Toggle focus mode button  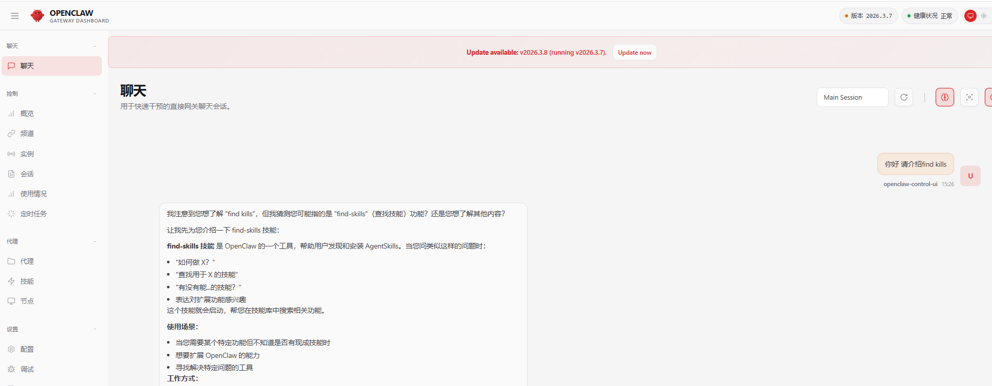tap(969, 97)
